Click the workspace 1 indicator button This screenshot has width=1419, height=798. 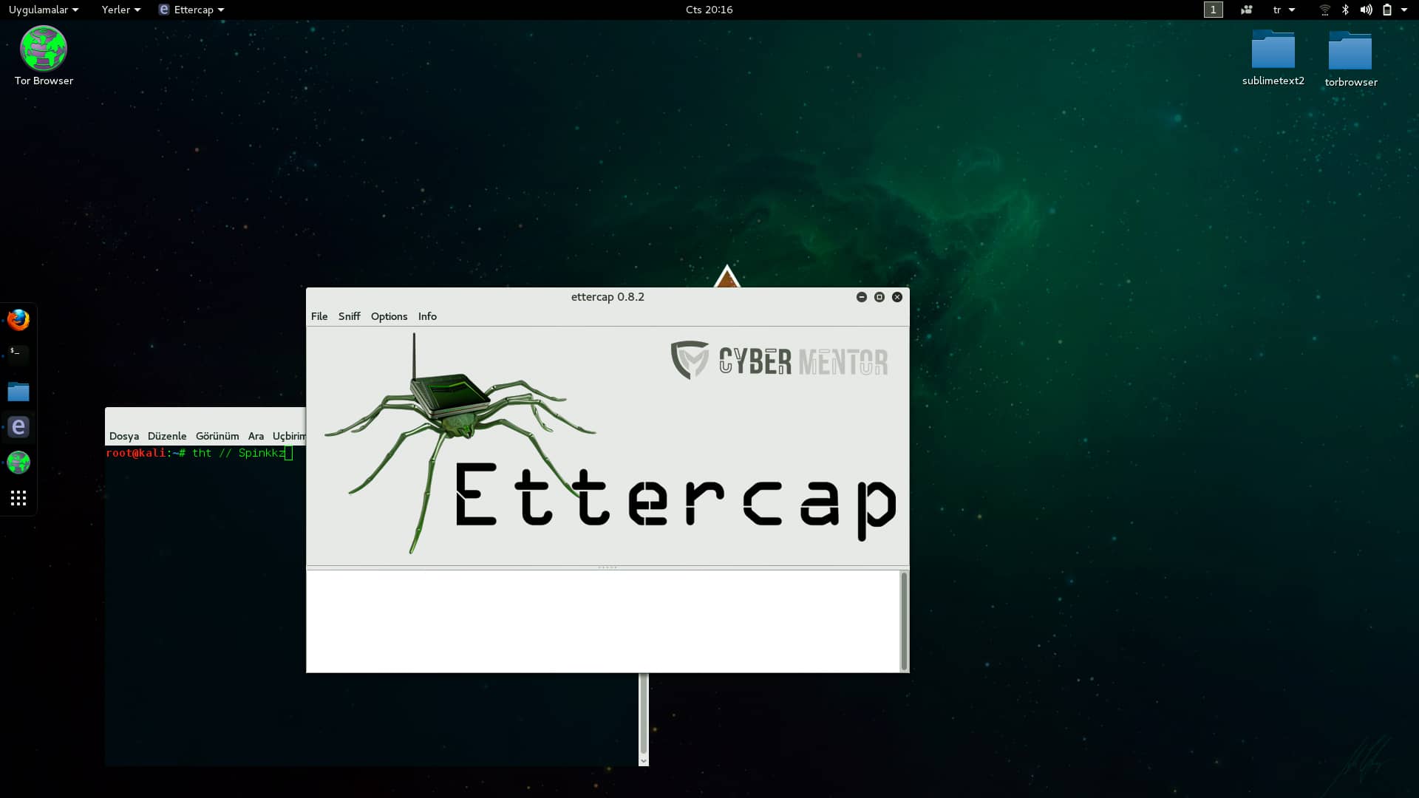tap(1213, 10)
